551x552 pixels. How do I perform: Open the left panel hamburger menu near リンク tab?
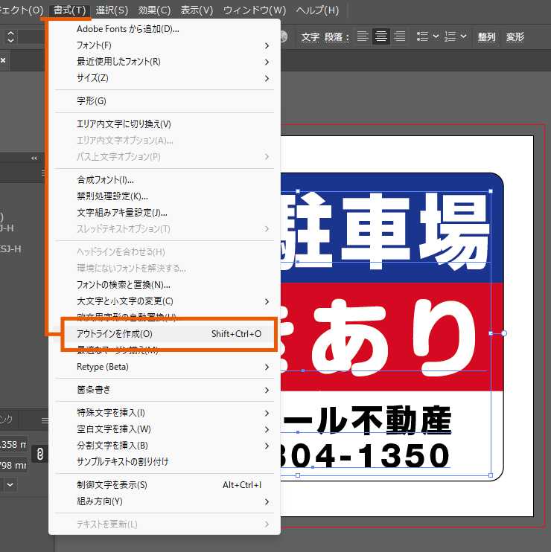tap(45, 420)
